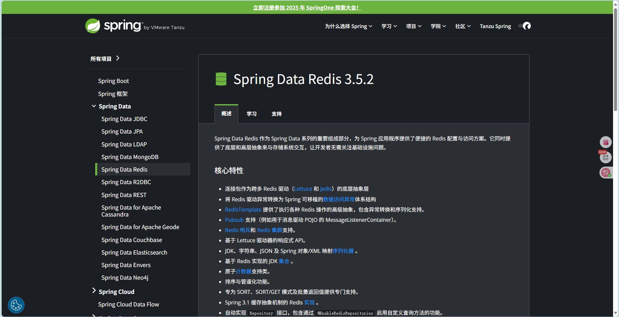Expand the Spring Cloud tree section
Screen dimensions: 619x317
(x=94, y=291)
